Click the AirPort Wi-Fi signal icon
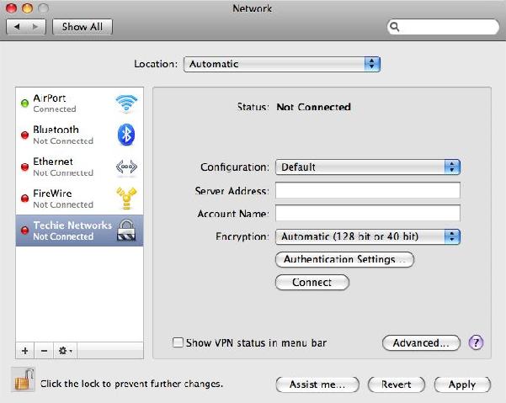This screenshot has width=506, height=403. [126, 103]
